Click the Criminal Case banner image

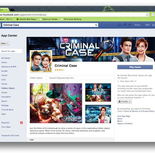point(91,49)
